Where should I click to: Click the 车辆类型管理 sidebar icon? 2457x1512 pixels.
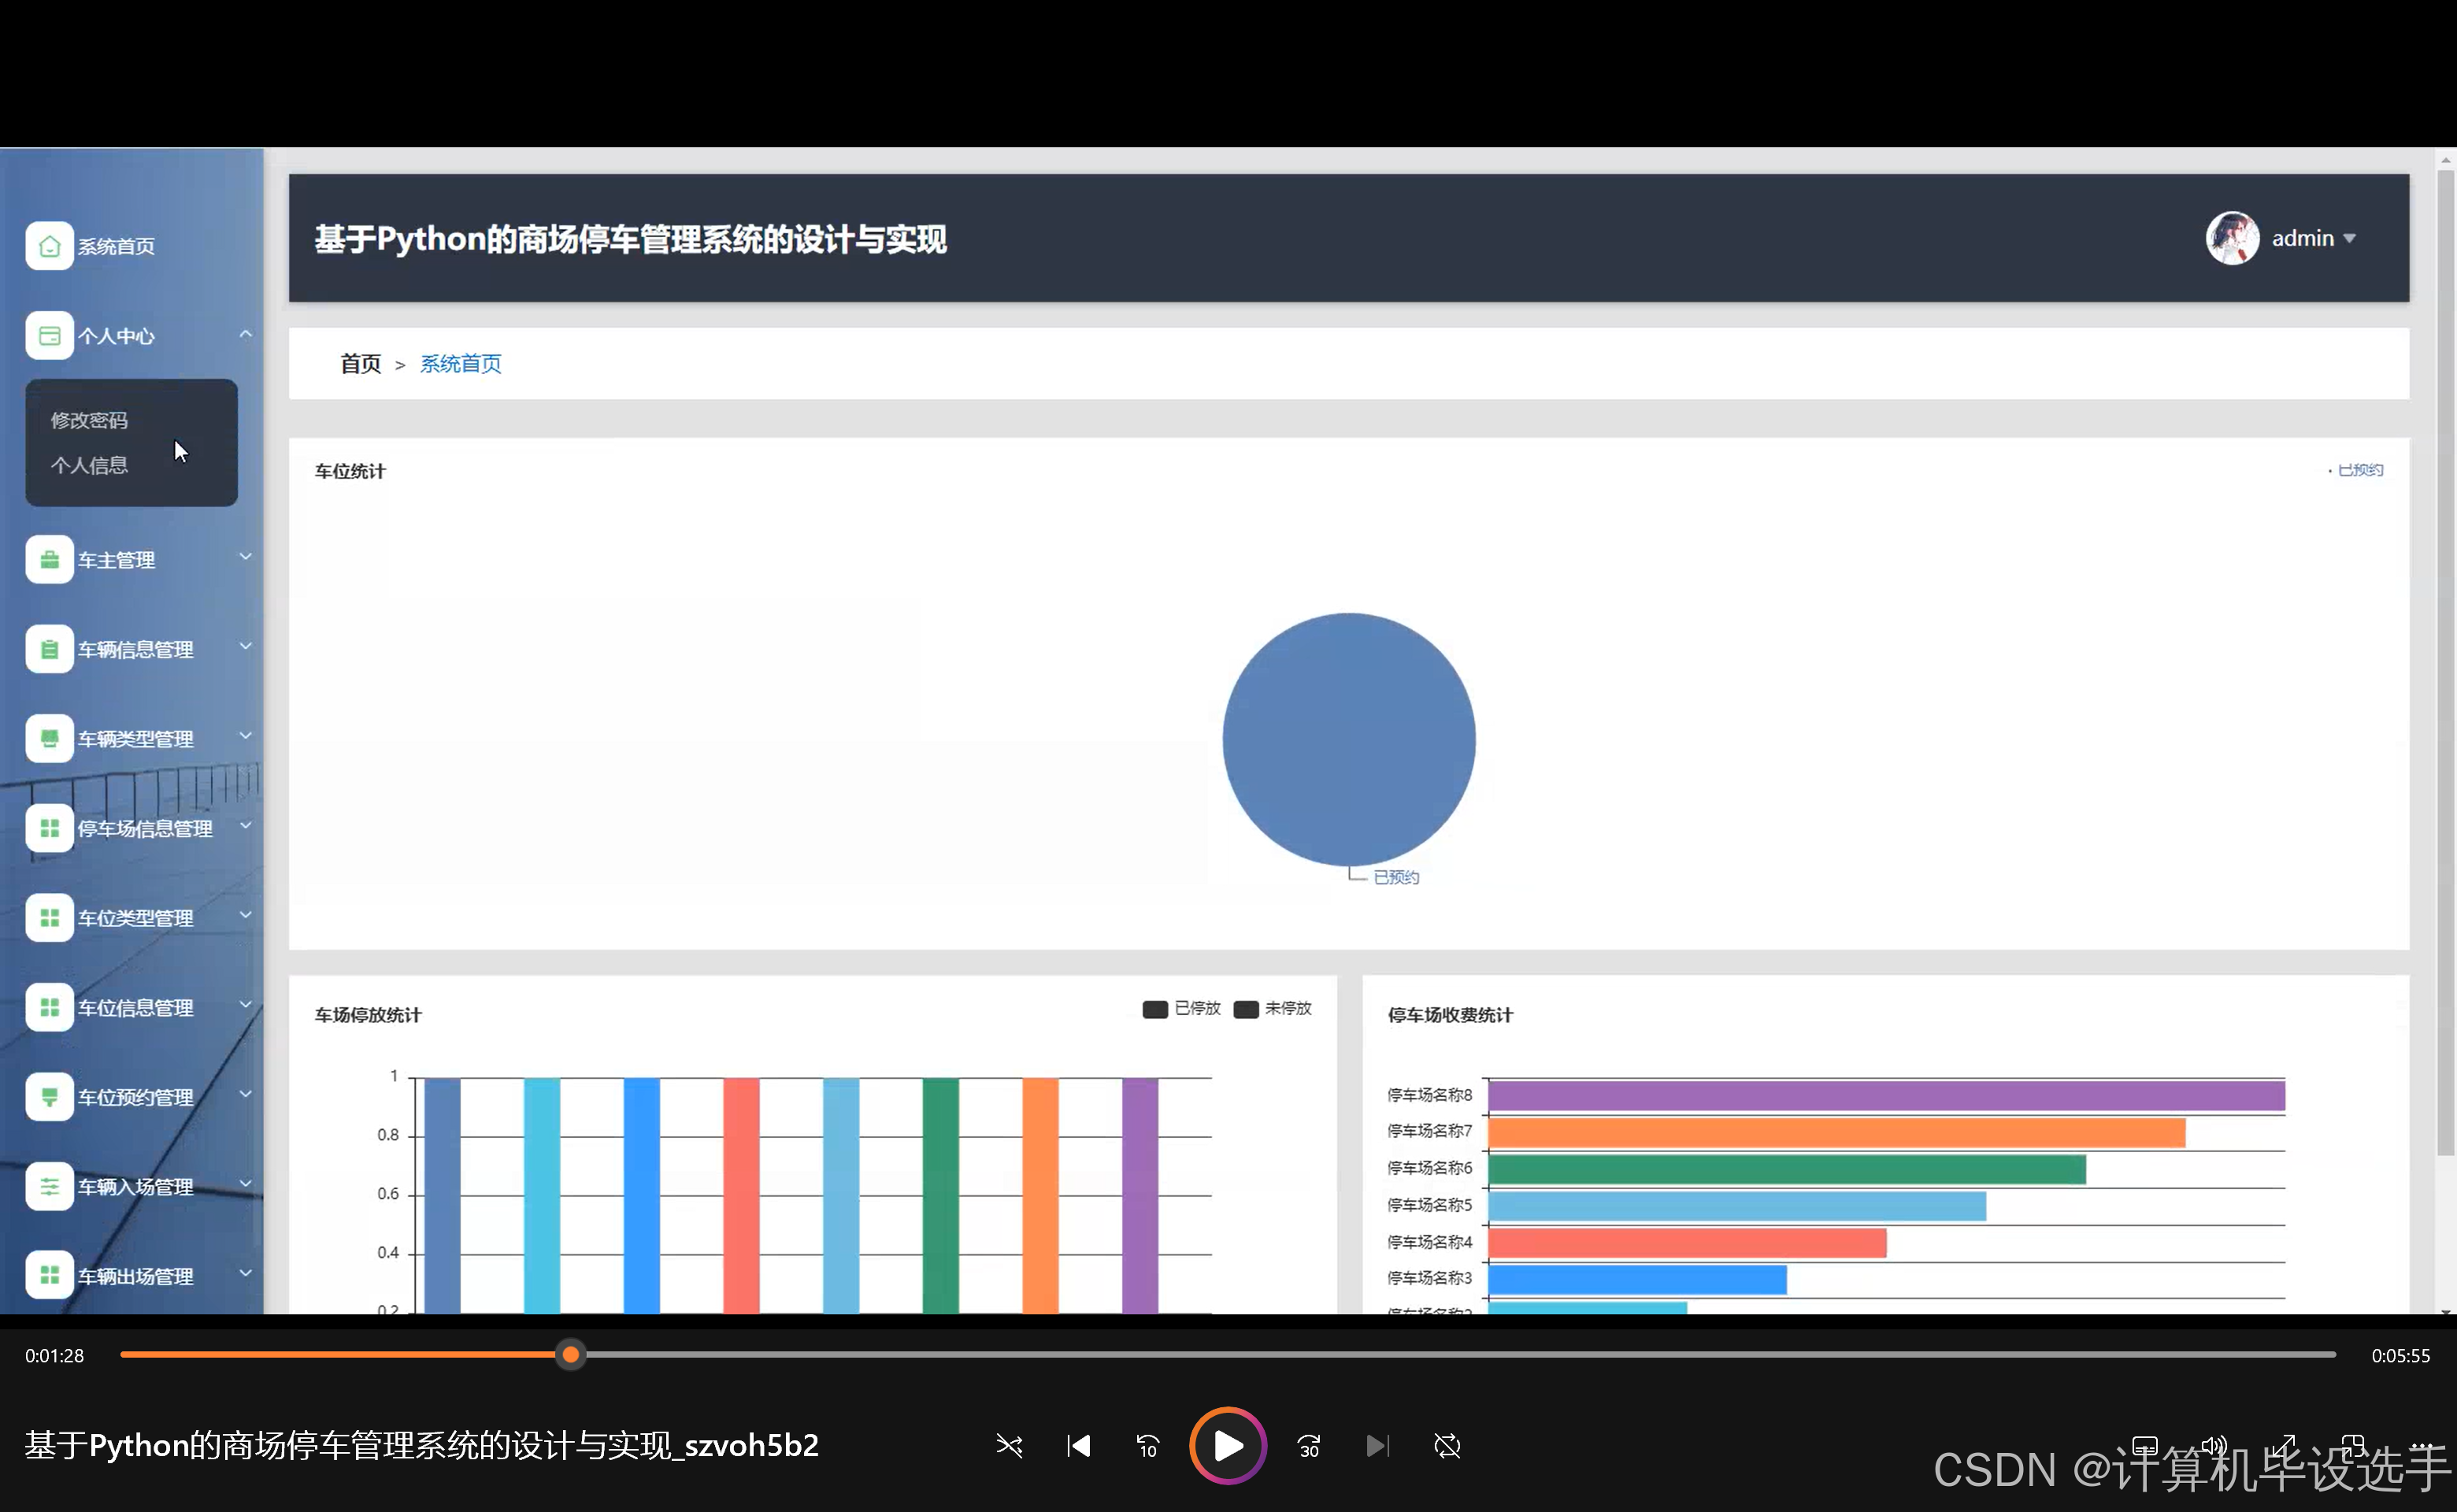click(x=49, y=739)
